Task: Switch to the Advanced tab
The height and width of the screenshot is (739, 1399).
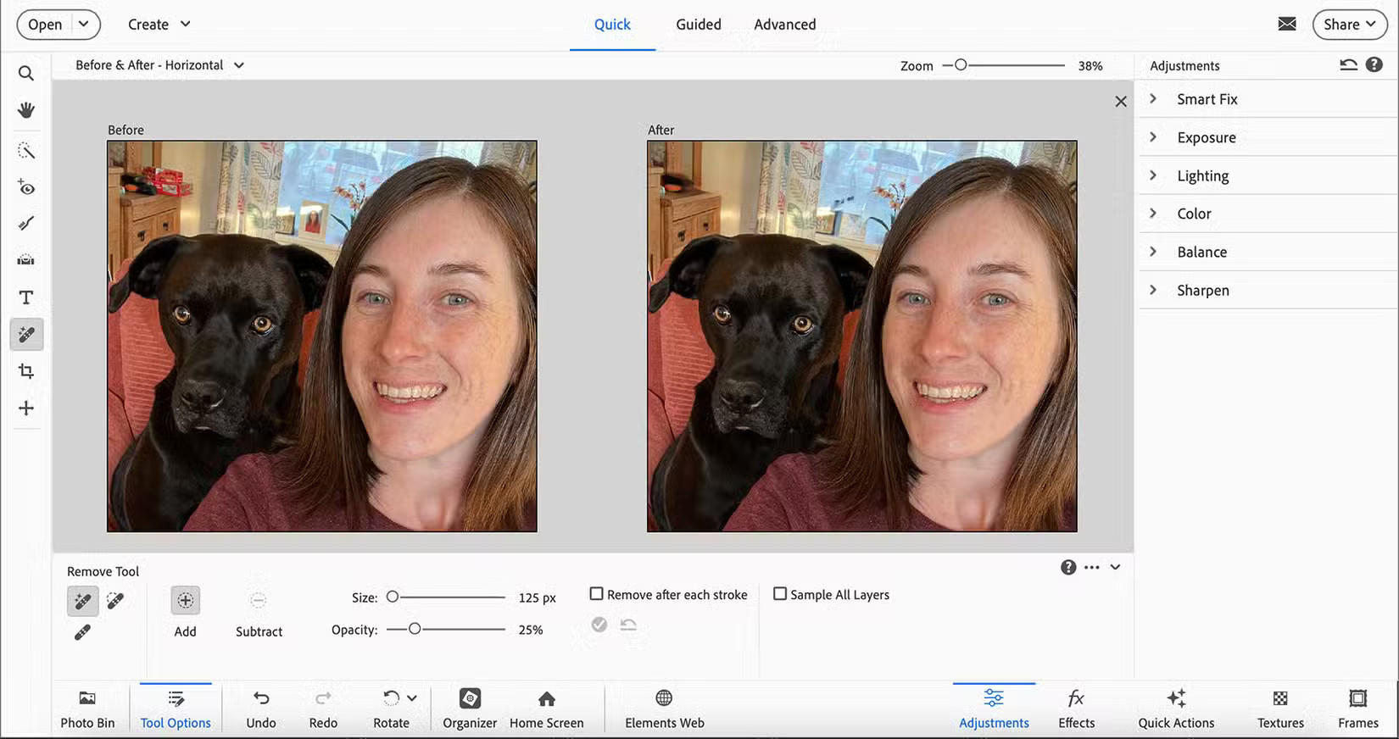Action: 784,25
